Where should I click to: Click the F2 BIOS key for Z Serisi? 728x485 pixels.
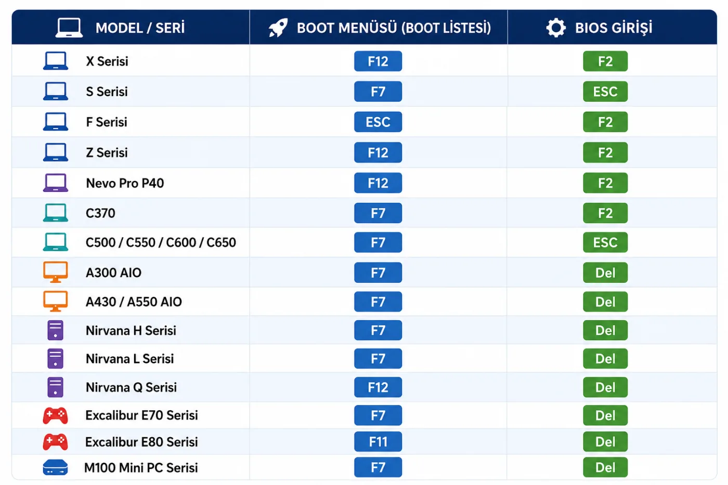tap(605, 153)
